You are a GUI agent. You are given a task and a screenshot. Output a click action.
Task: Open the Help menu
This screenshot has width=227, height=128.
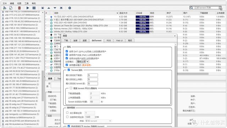tap(34, 3)
